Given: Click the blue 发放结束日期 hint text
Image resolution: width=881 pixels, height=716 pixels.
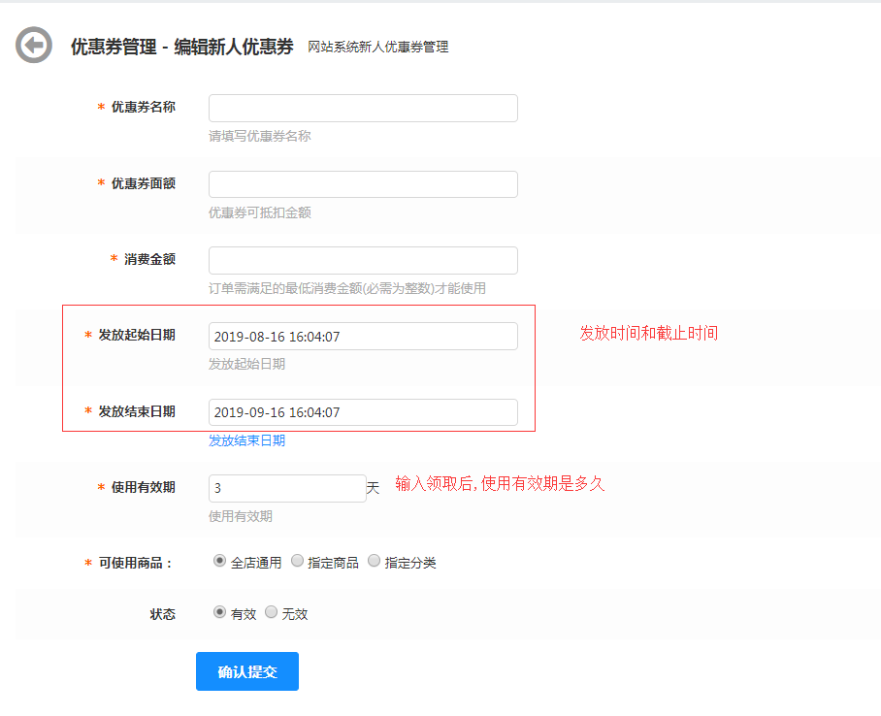Looking at the screenshot, I should pyautogui.click(x=246, y=440).
